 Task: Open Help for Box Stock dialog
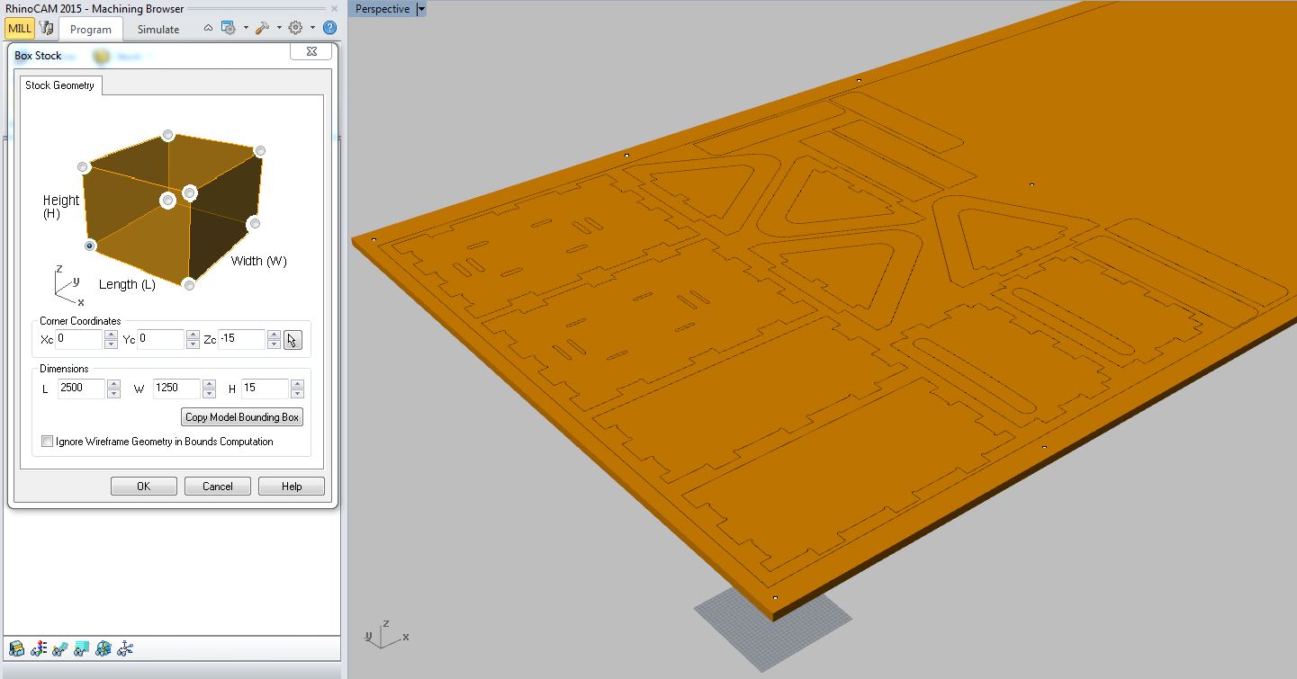click(x=292, y=487)
